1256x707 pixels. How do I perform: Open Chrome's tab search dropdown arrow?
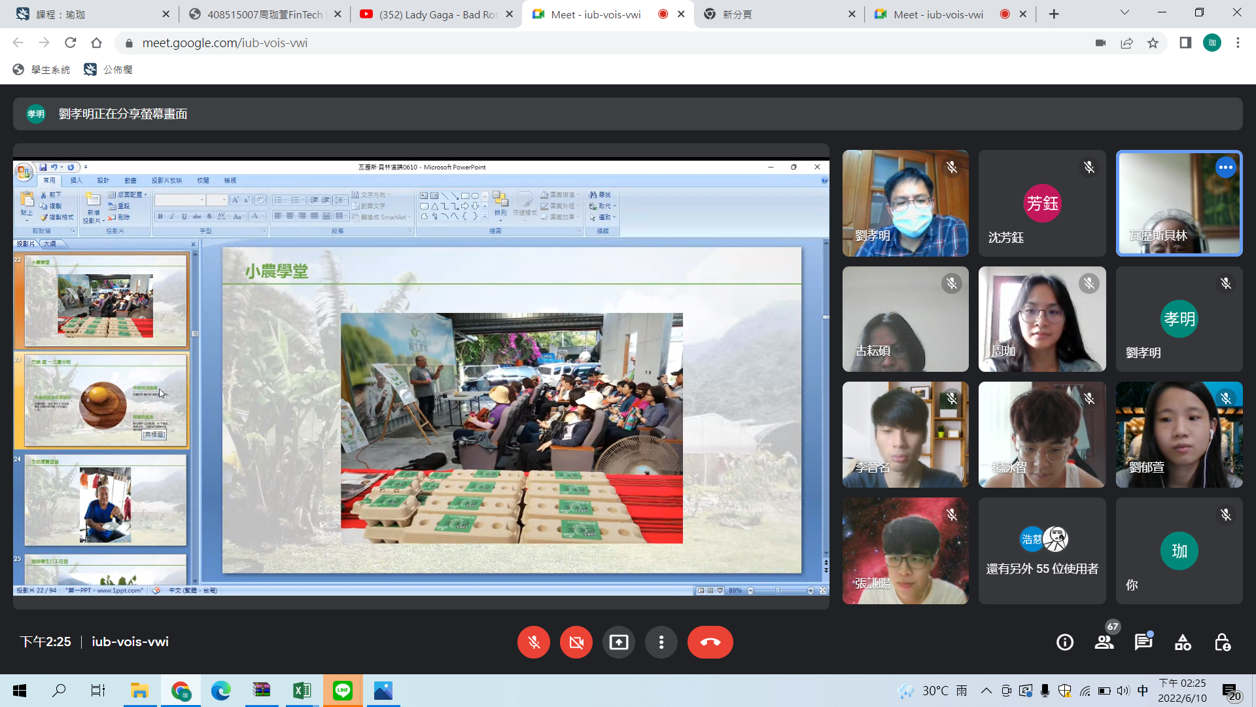pos(1125,13)
